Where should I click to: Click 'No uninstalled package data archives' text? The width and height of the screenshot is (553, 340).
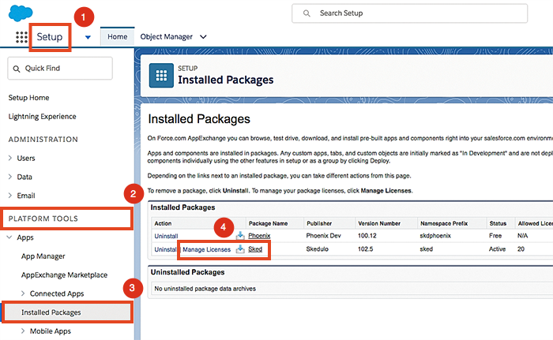click(205, 289)
